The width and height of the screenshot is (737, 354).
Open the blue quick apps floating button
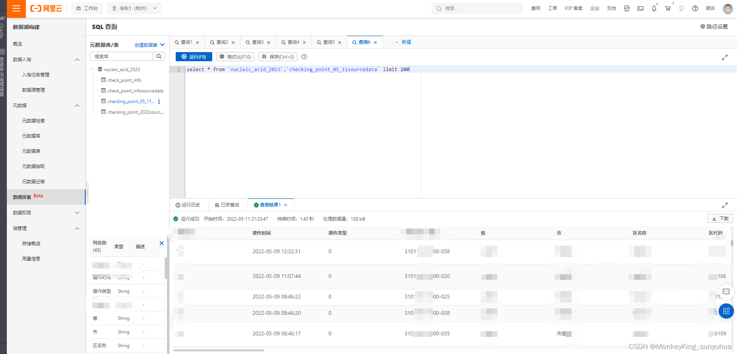(726, 311)
